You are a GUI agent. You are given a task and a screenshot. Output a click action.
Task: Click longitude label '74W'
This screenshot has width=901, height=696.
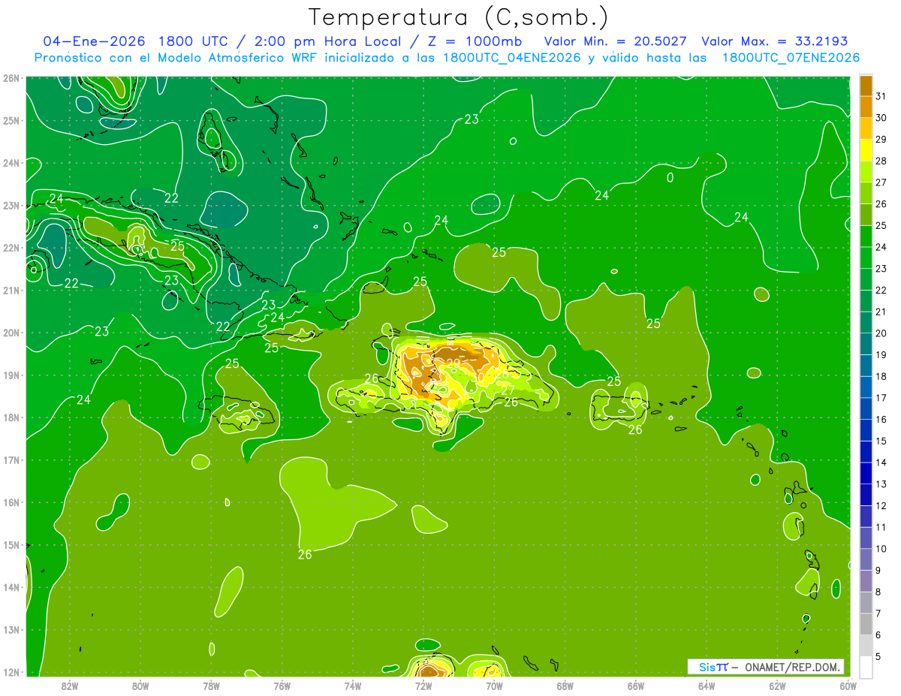click(353, 685)
